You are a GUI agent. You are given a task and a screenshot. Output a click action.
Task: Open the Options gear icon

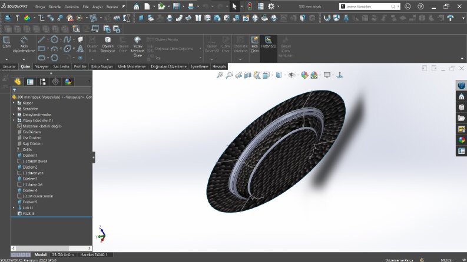point(271,6)
